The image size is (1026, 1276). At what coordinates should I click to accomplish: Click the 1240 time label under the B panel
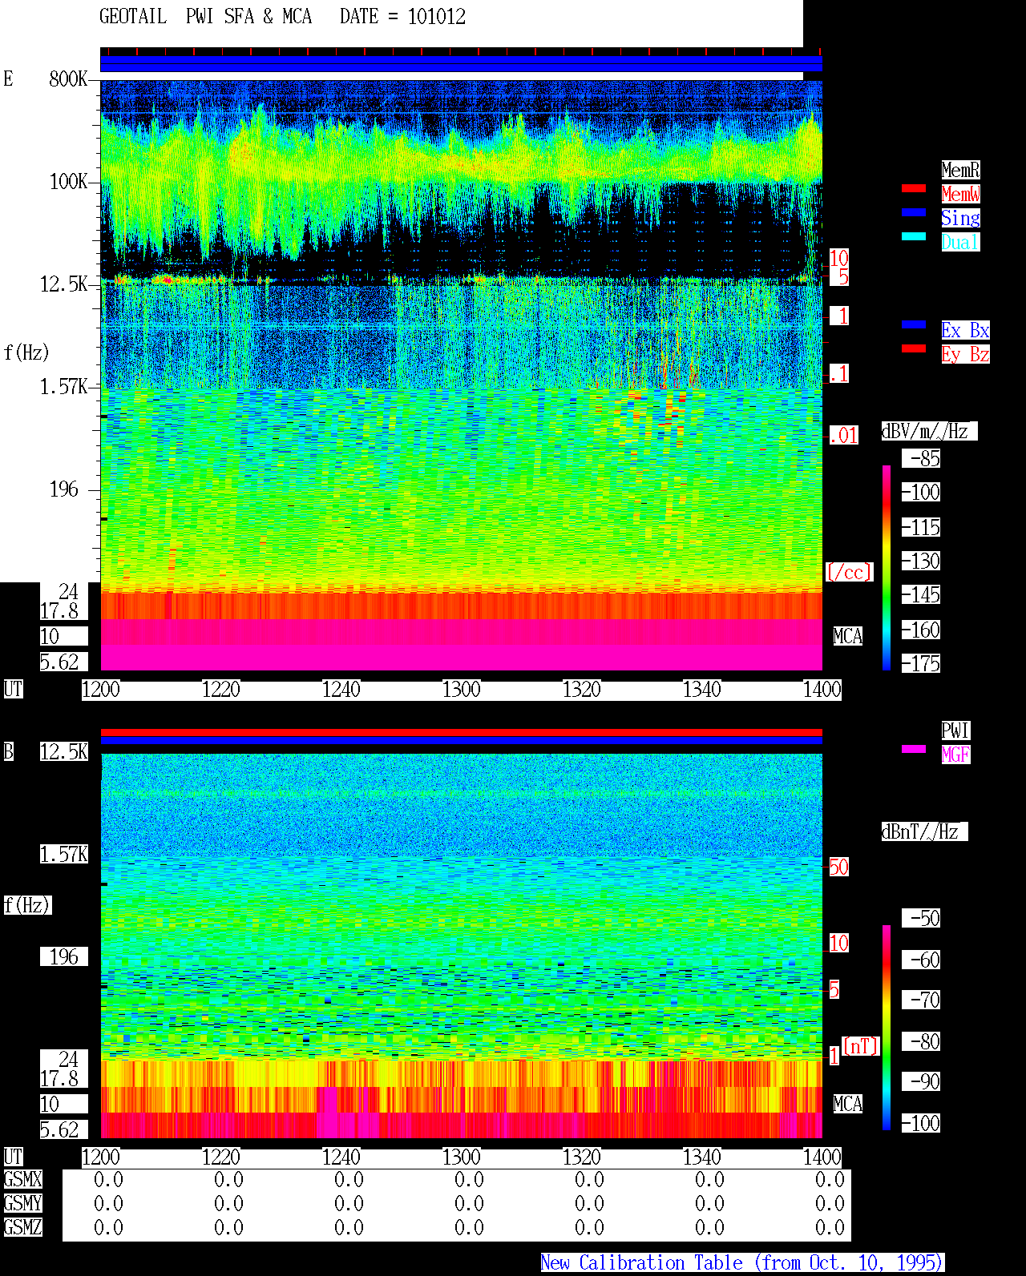(x=341, y=1157)
